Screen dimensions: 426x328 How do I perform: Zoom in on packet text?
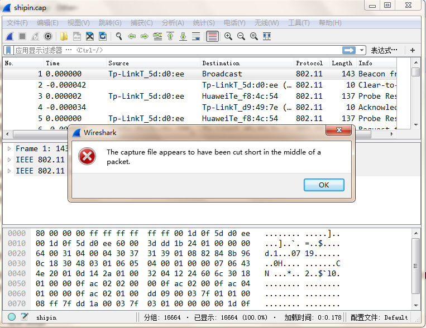tap(228, 36)
